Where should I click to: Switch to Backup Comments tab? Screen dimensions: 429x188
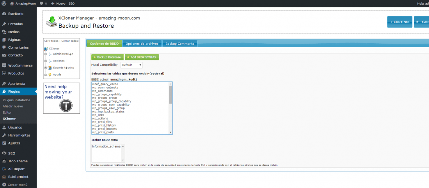180,44
